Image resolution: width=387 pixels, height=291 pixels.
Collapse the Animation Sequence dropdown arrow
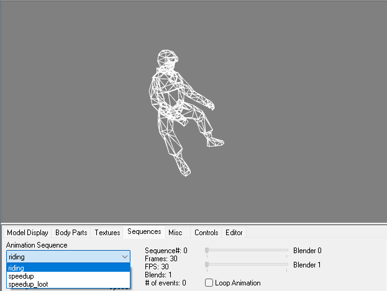124,256
